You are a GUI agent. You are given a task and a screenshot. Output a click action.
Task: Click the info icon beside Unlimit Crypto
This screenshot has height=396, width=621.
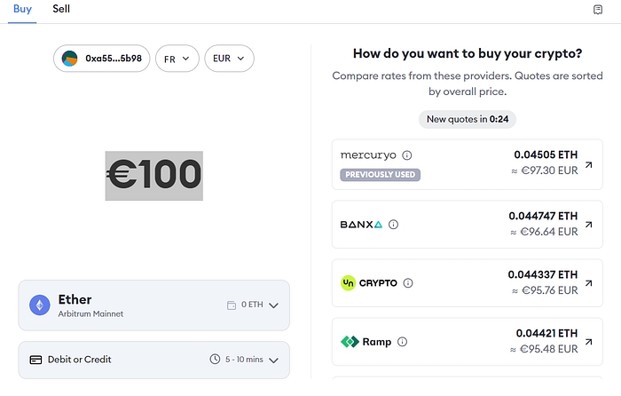point(408,283)
